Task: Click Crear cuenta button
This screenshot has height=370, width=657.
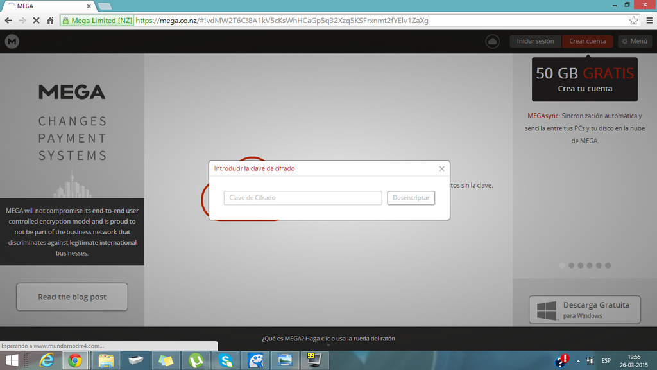Action: [x=588, y=41]
